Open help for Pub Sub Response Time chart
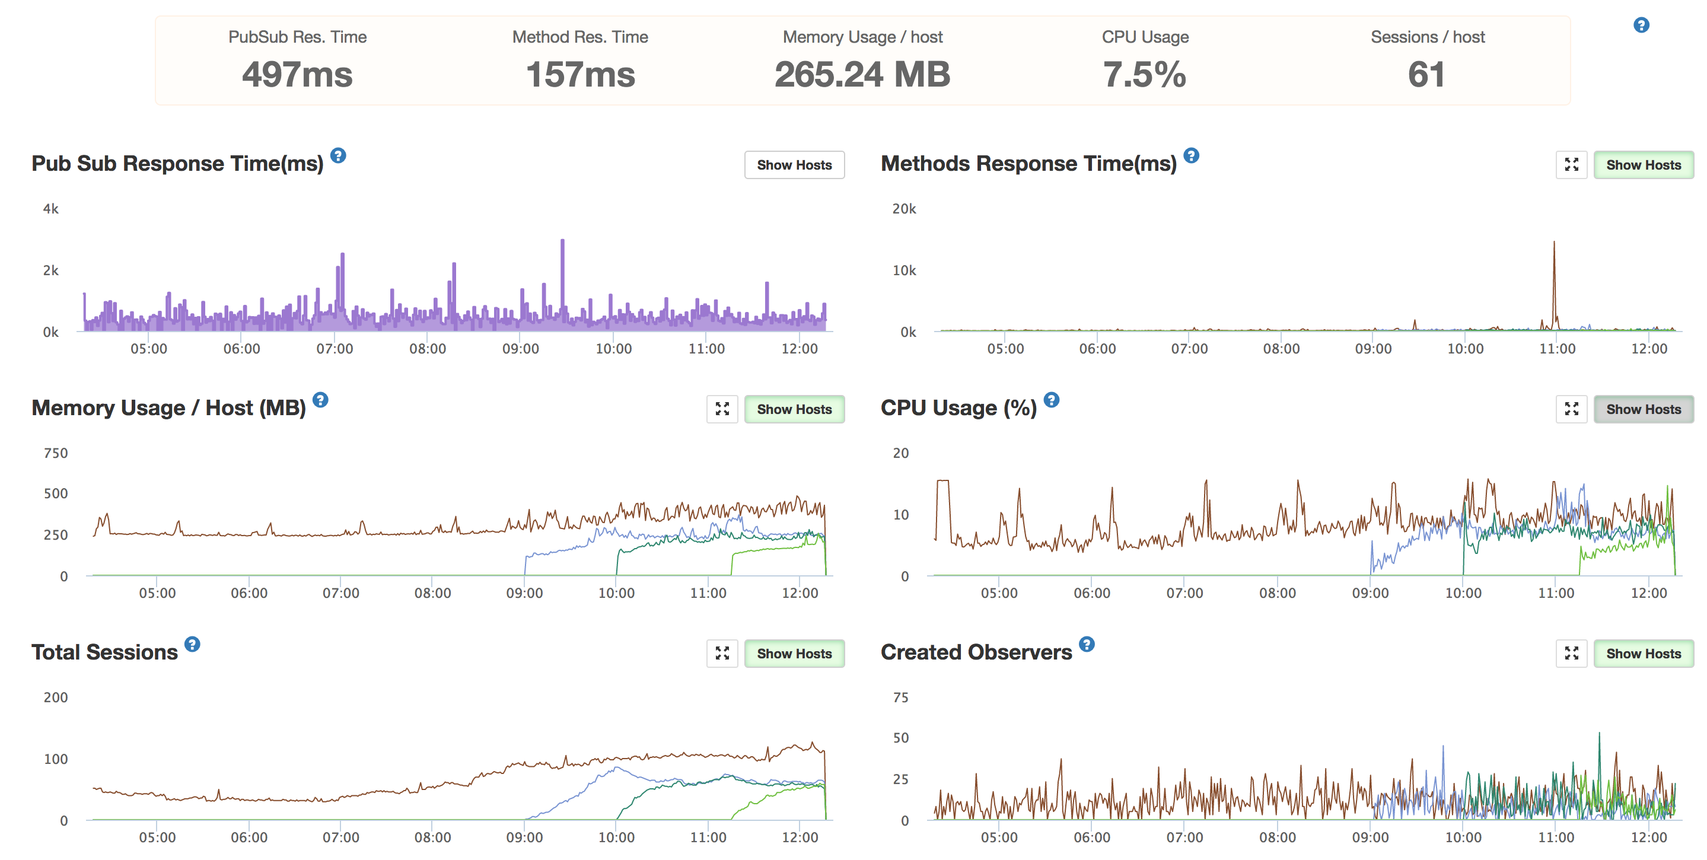This screenshot has height=860, width=1707. click(338, 156)
